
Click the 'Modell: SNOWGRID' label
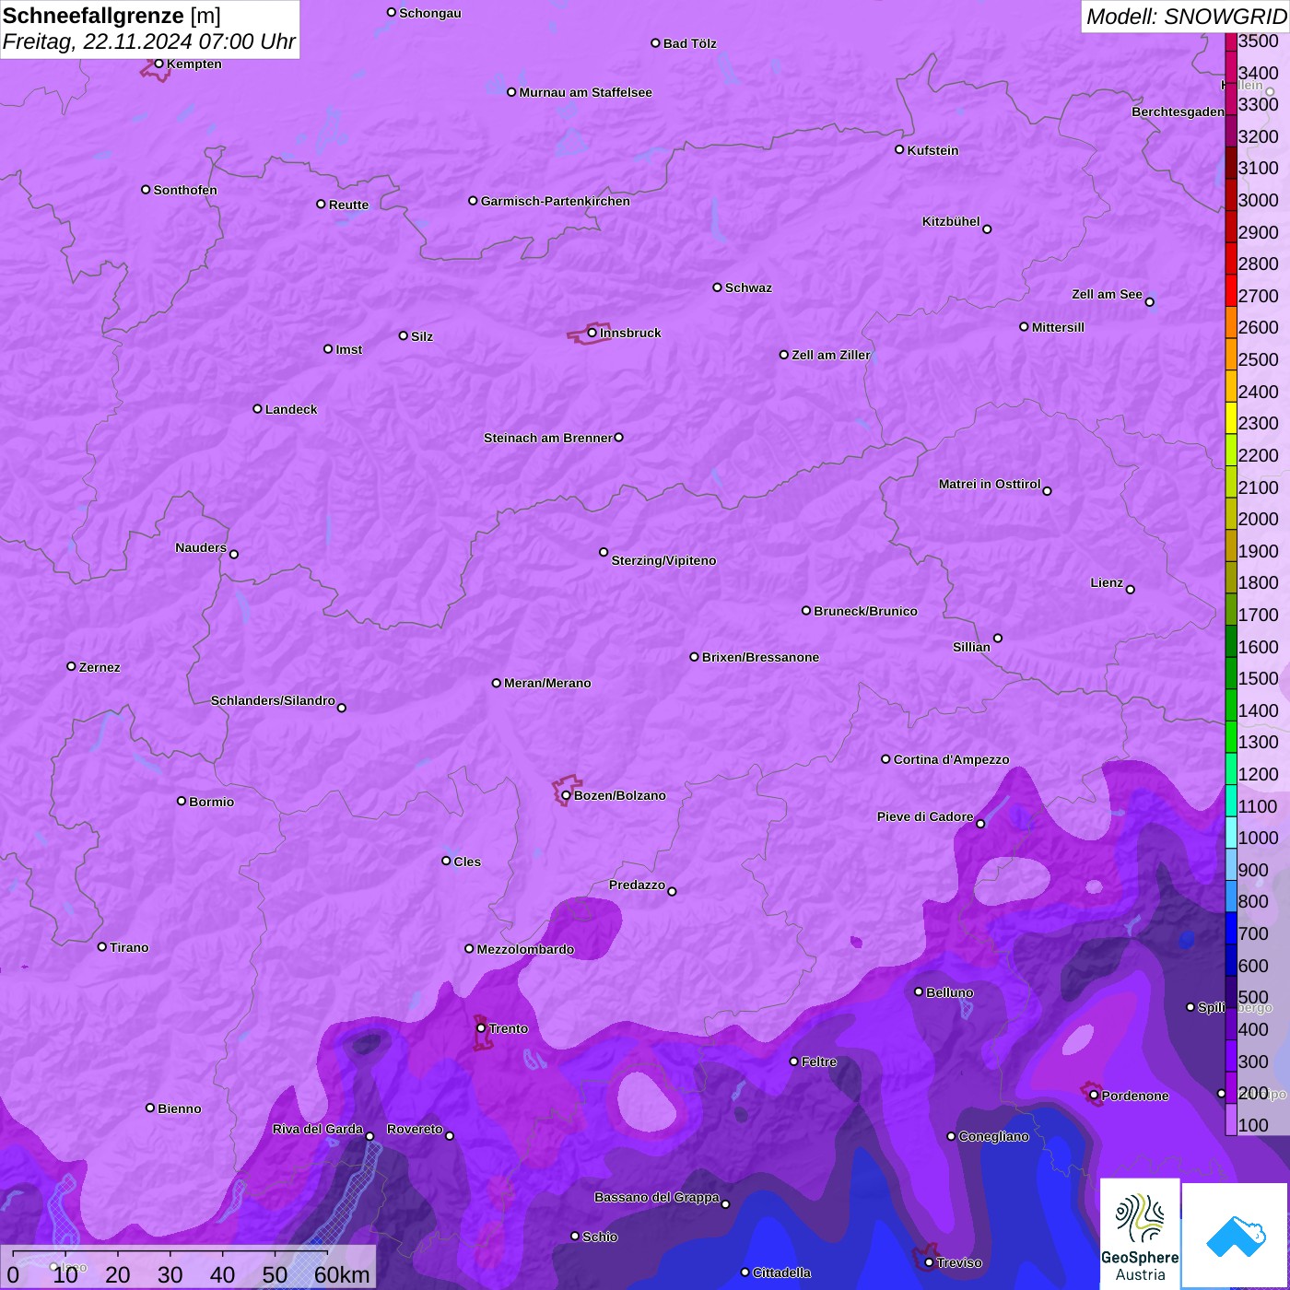(x=1186, y=17)
